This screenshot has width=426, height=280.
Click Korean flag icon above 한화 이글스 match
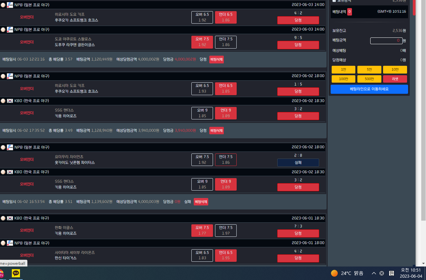10,218
